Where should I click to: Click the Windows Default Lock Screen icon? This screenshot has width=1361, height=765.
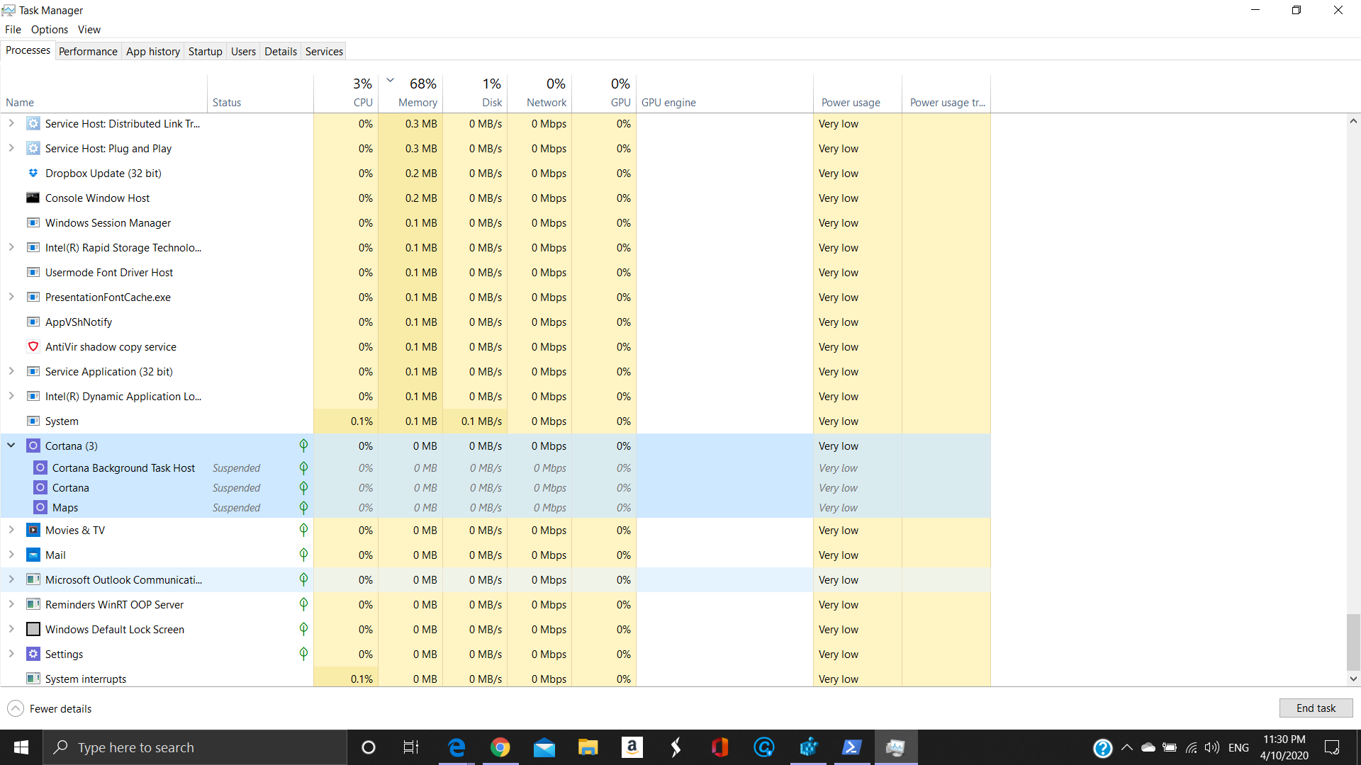[x=33, y=630]
